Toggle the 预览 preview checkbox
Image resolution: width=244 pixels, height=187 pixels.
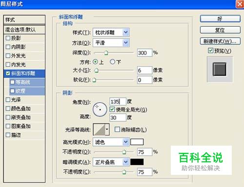coord(210,51)
